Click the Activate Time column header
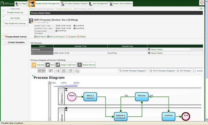Image resolution: width=208 pixels, height=125 pixels. click(x=80, y=46)
